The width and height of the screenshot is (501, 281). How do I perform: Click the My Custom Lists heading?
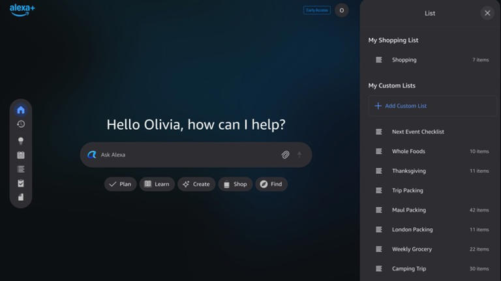pyautogui.click(x=391, y=85)
